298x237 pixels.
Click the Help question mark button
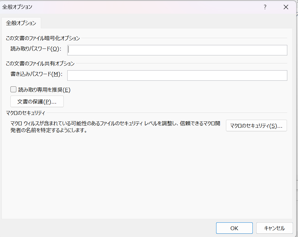click(x=265, y=7)
